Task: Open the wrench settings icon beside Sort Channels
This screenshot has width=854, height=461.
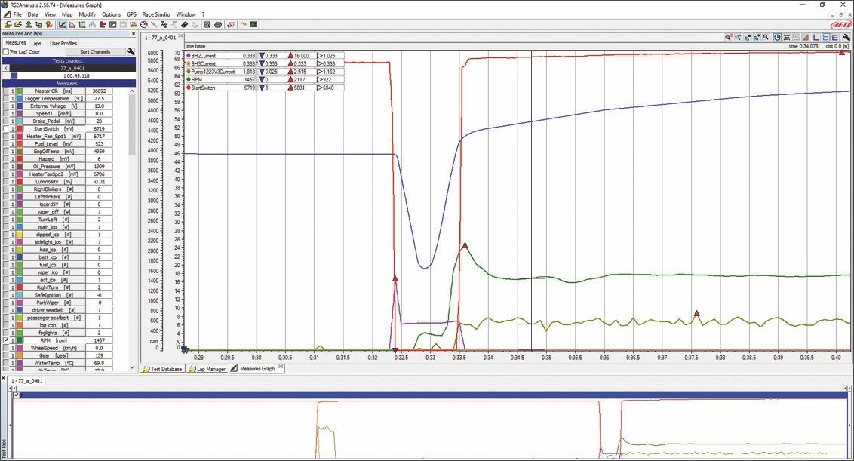Action: (x=131, y=52)
